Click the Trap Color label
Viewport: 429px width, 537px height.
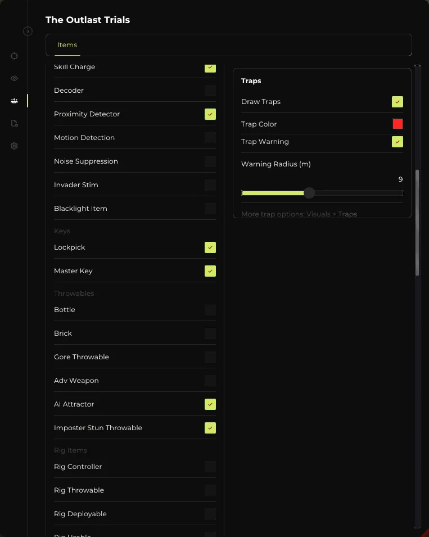[259, 124]
